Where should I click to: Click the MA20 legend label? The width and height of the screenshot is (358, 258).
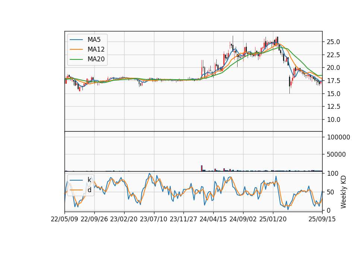tap(96, 59)
